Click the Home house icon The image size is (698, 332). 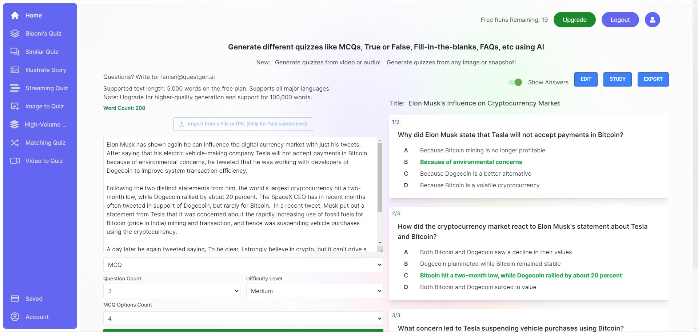pyautogui.click(x=15, y=15)
